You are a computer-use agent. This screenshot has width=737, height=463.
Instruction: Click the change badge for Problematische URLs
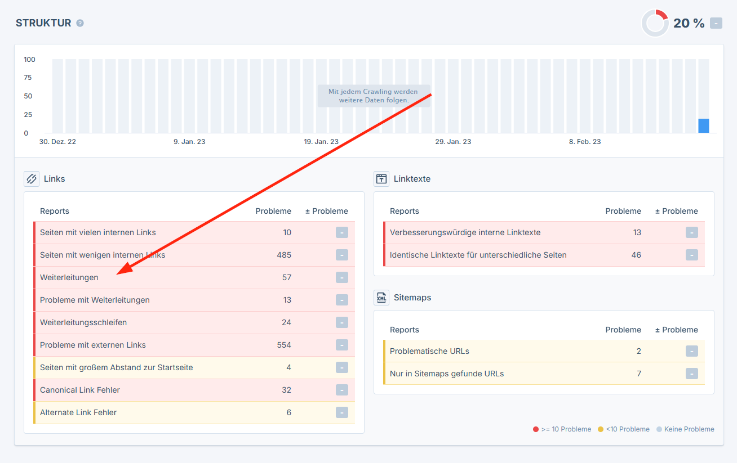click(x=691, y=351)
